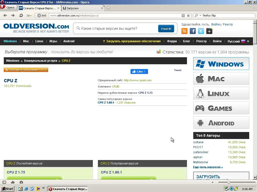Screen dimensions: 257x192
Task: Open the Windows Start button
Action: (x=8, y=189)
